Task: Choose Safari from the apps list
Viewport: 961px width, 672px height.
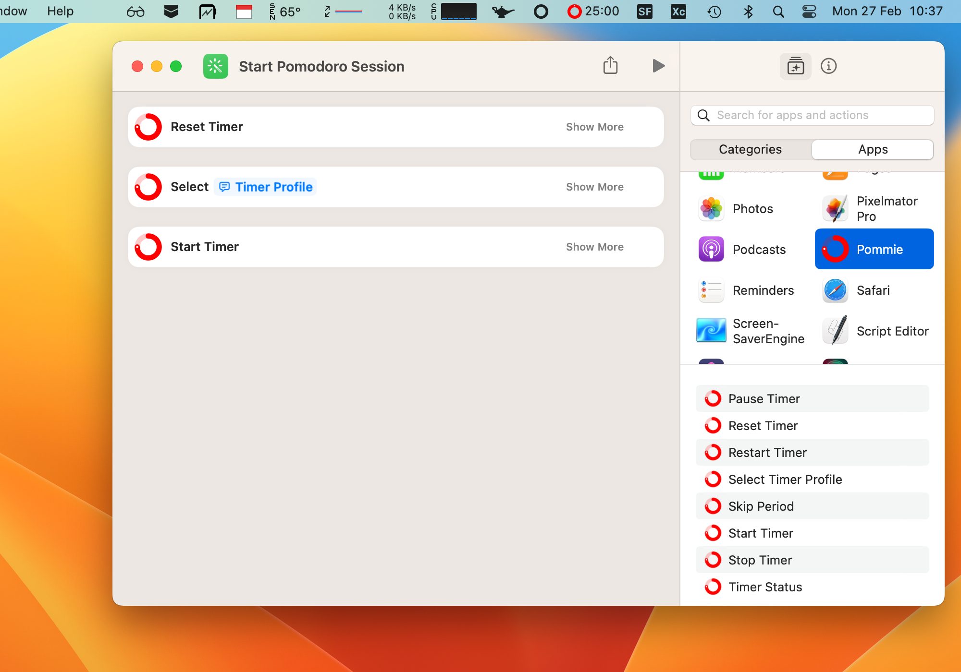Action: point(874,290)
